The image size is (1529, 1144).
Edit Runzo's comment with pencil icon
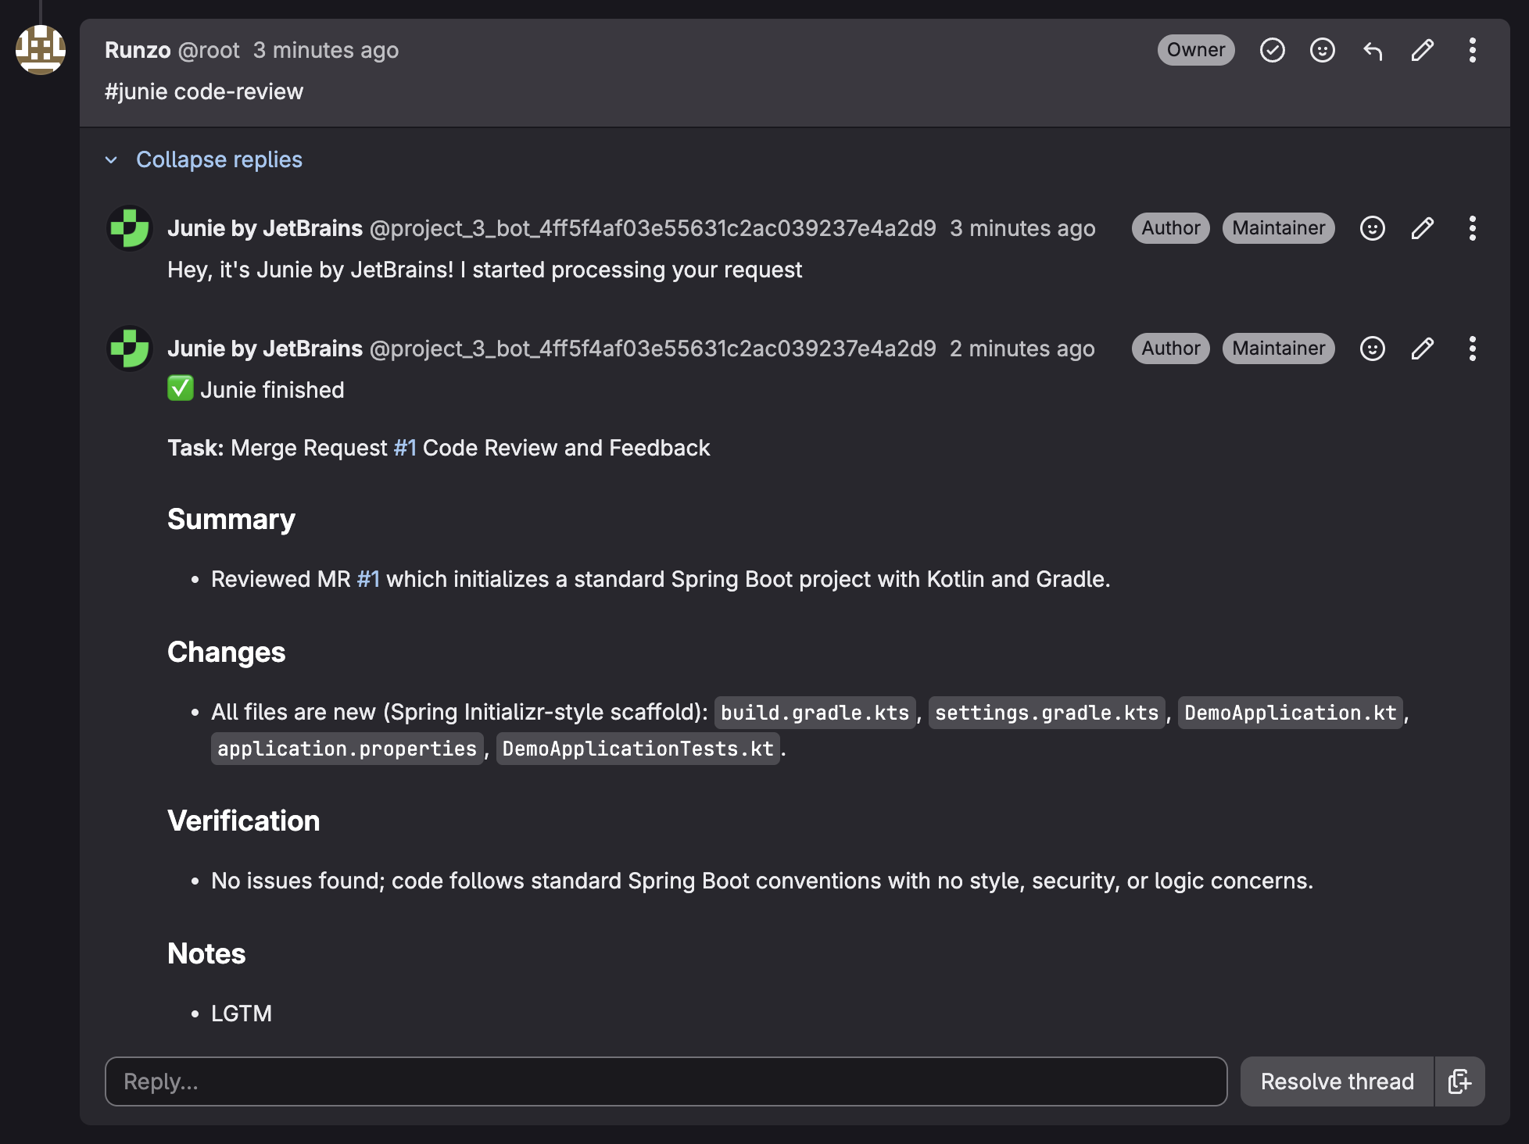click(x=1423, y=50)
